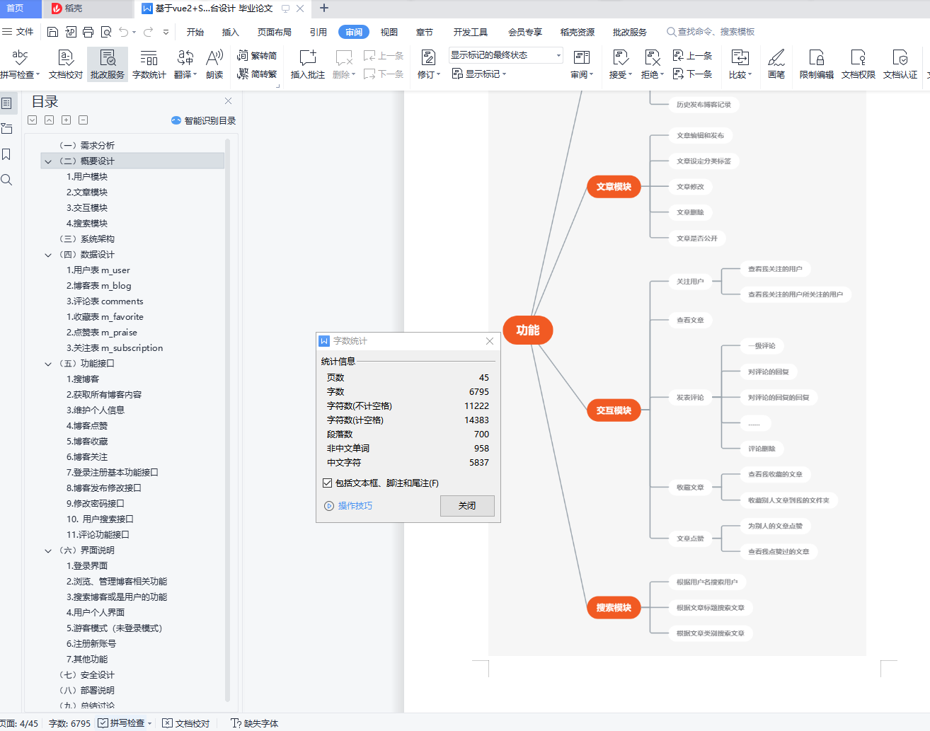Open the 接受 dropdown arrow
This screenshot has width=930, height=731.
pyautogui.click(x=631, y=74)
